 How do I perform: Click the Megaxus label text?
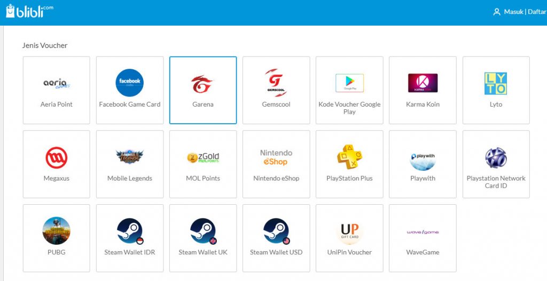click(x=57, y=178)
